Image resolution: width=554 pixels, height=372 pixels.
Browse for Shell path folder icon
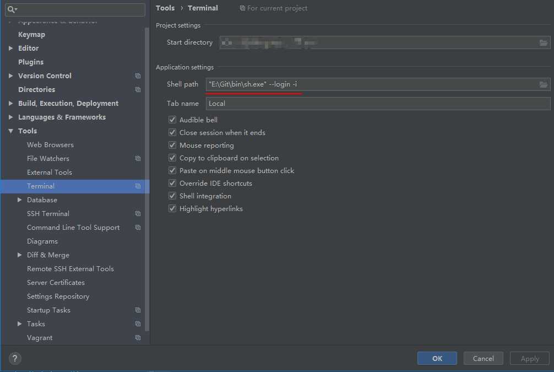[x=544, y=84]
